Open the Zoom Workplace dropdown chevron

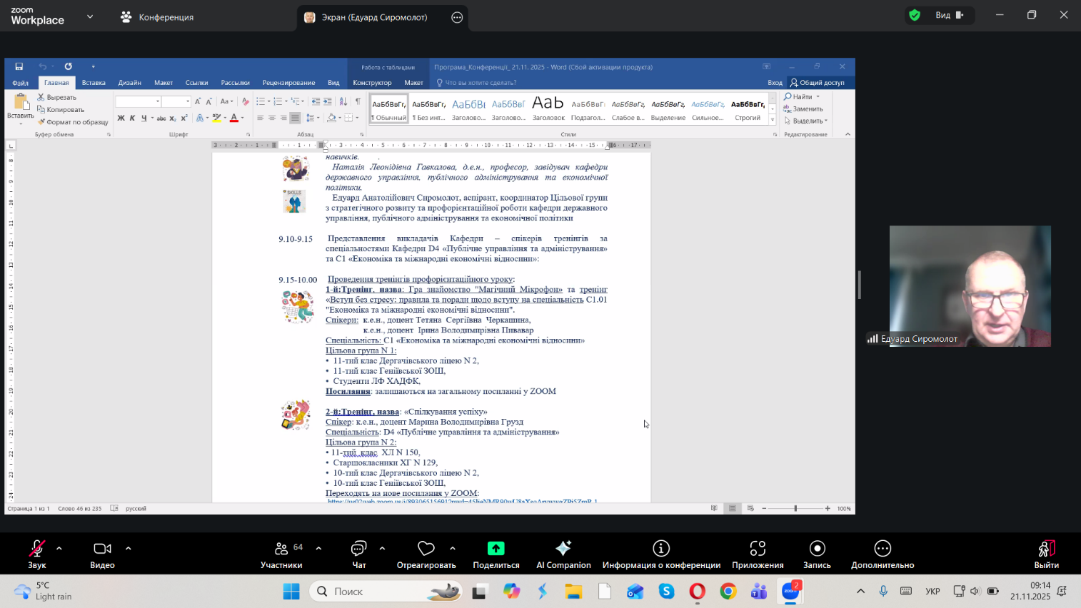tap(90, 16)
